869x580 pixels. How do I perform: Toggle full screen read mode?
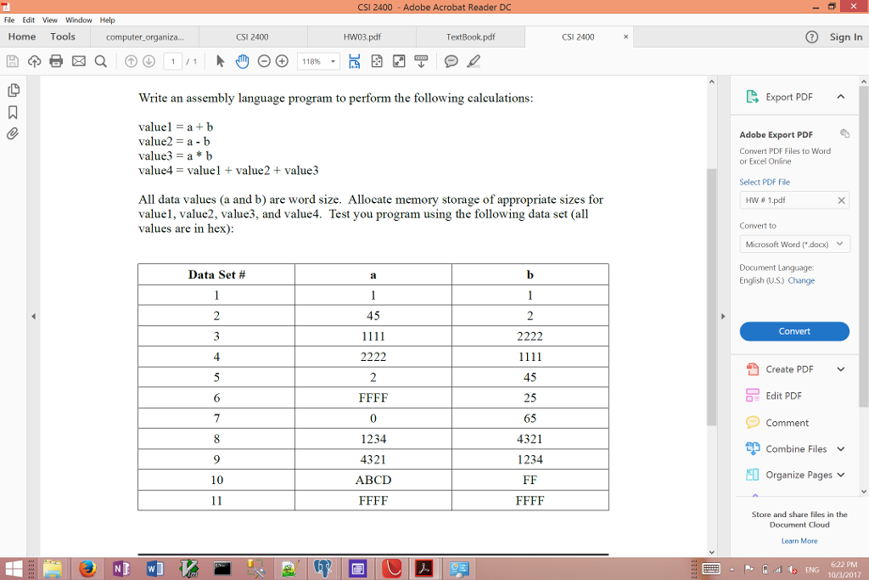tap(398, 61)
